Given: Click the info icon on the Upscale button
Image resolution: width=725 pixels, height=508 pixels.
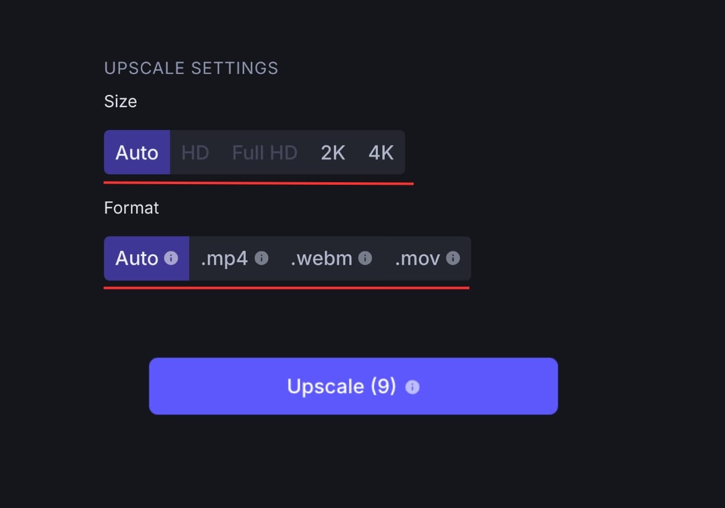Looking at the screenshot, I should [412, 387].
